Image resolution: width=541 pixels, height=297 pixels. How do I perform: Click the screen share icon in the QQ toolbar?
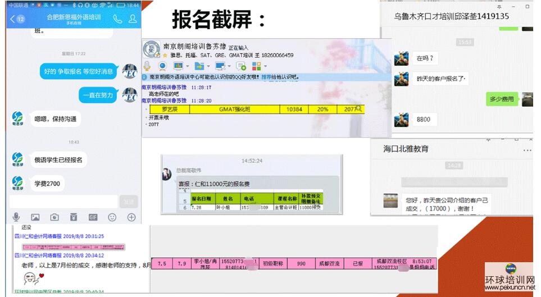[x=179, y=66]
